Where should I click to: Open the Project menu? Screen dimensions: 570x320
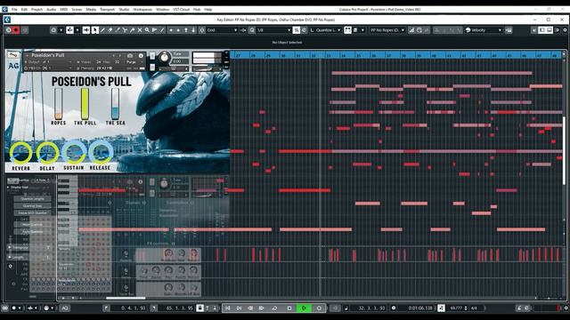coord(37,10)
